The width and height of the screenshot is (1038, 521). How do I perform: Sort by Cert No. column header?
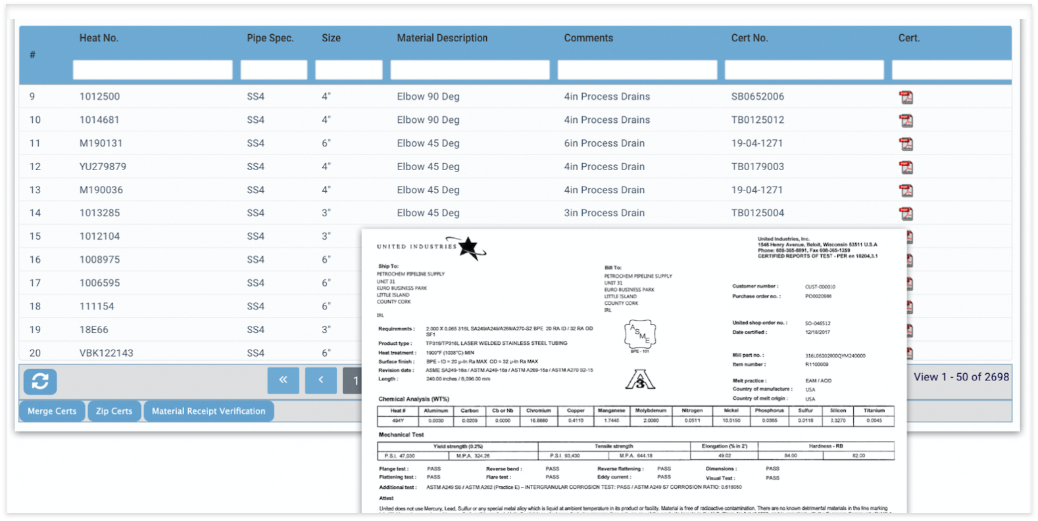[x=749, y=38]
